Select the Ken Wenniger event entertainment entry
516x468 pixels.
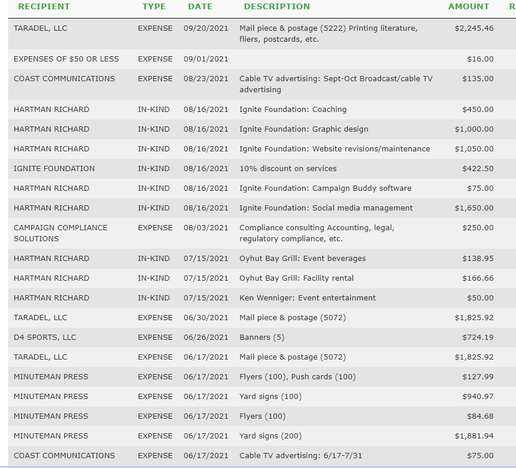click(x=307, y=298)
